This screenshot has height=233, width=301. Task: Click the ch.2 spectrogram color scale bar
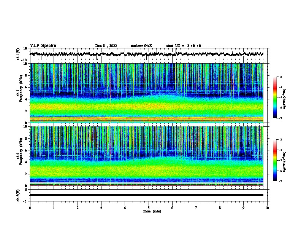[275, 160]
